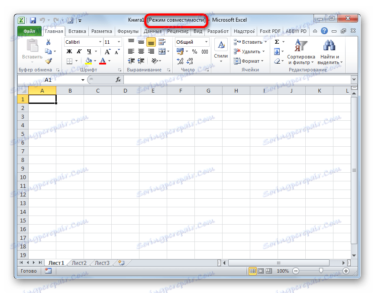This screenshot has width=375, height=293.
Task: Click the align left icon
Action: click(131, 52)
